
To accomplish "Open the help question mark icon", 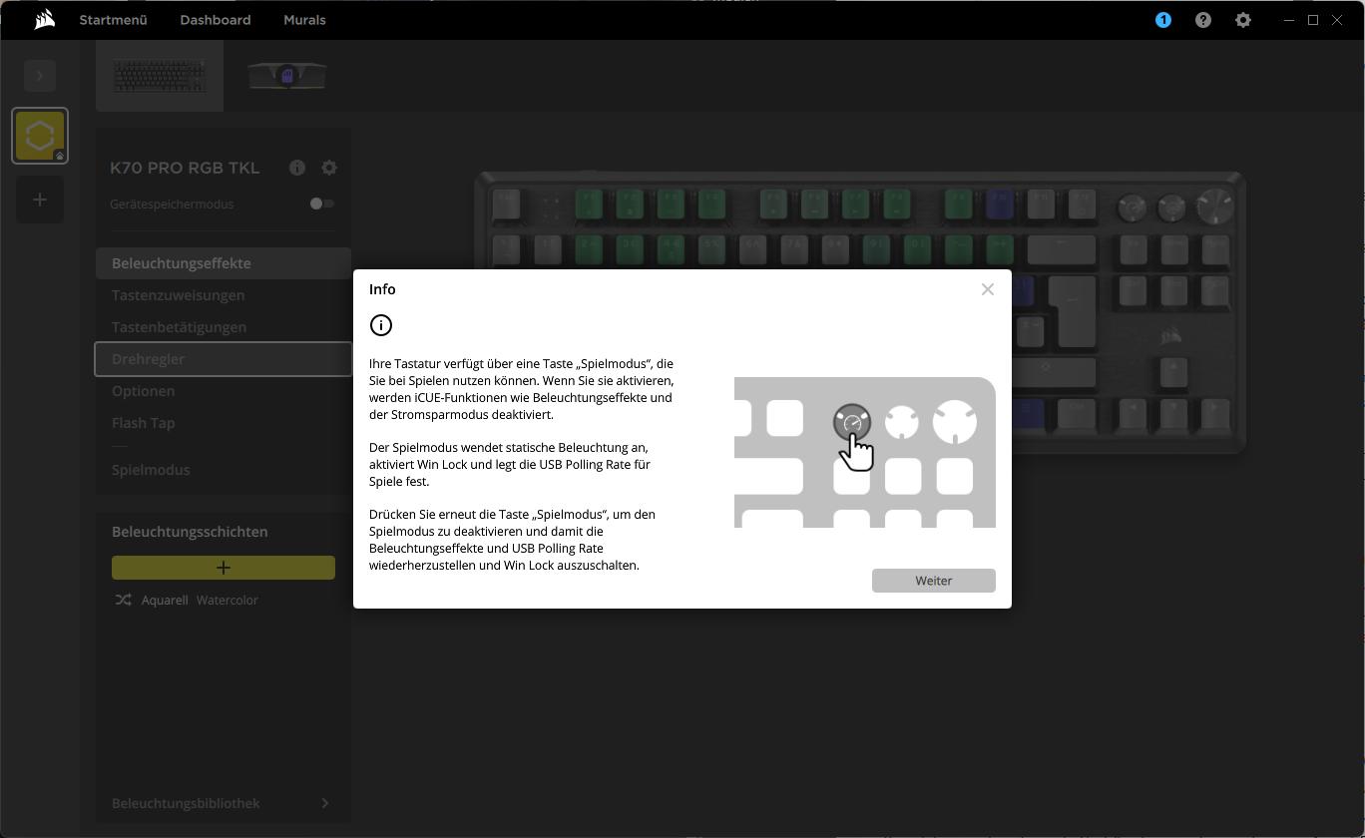I will (1202, 20).
